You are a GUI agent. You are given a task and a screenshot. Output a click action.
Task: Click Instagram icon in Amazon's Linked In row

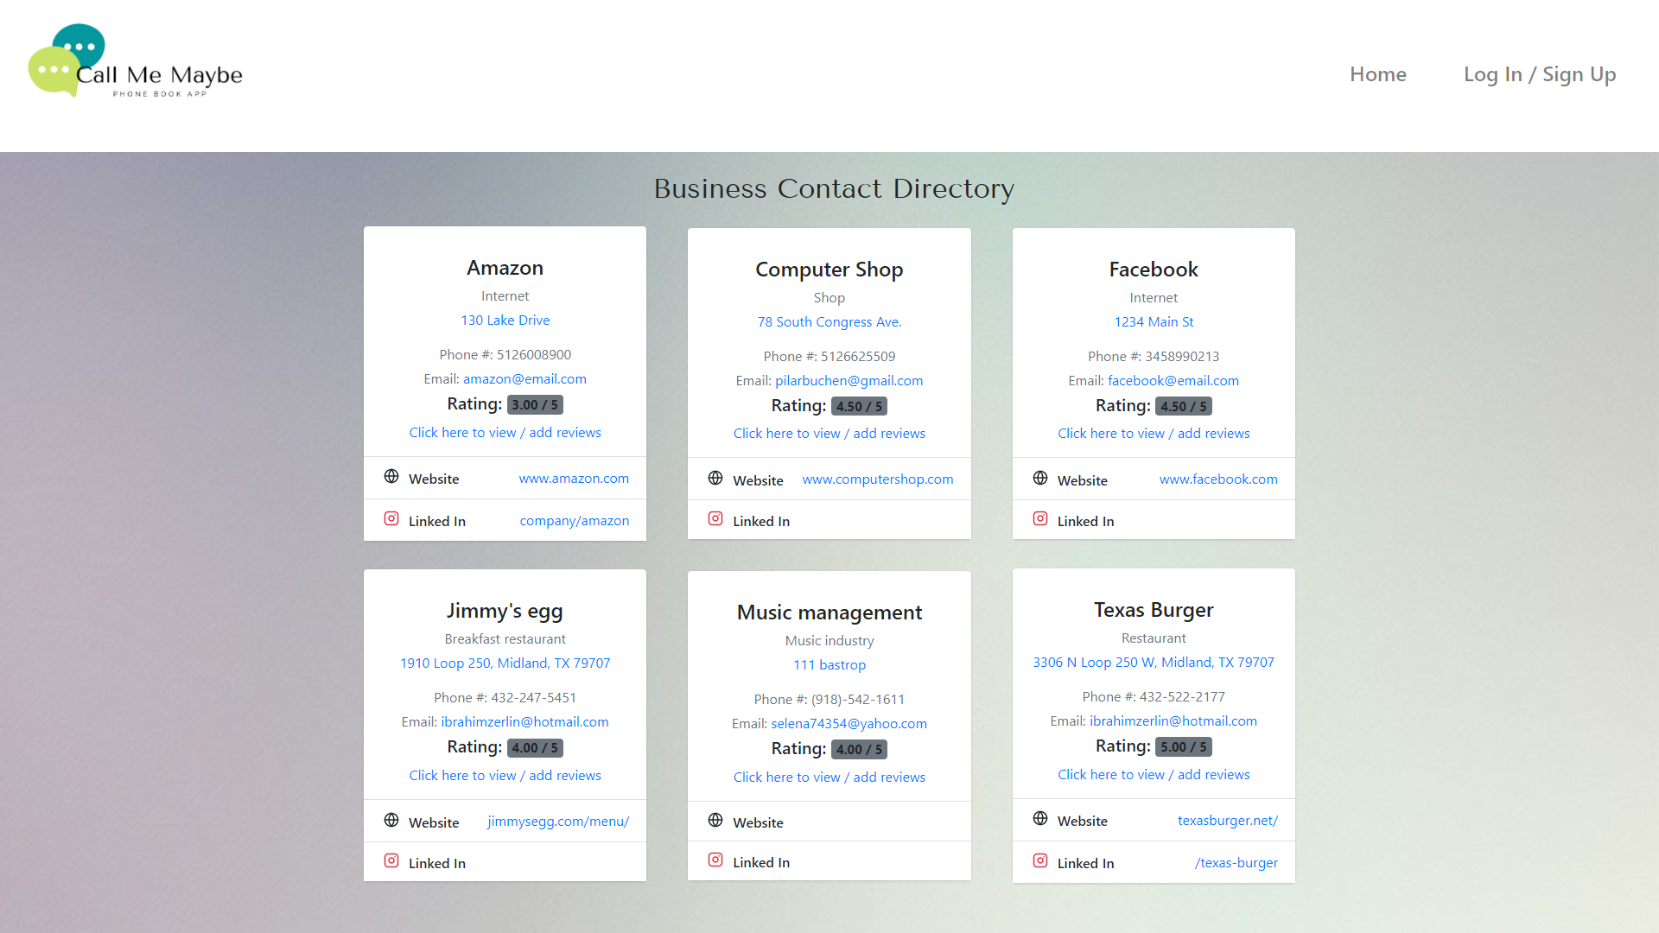tap(391, 519)
